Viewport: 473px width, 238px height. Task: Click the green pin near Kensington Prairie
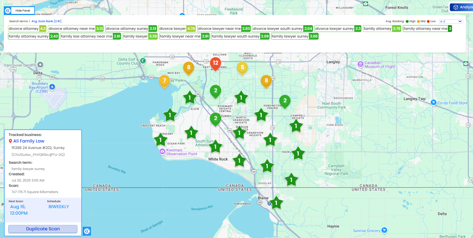tap(285, 101)
